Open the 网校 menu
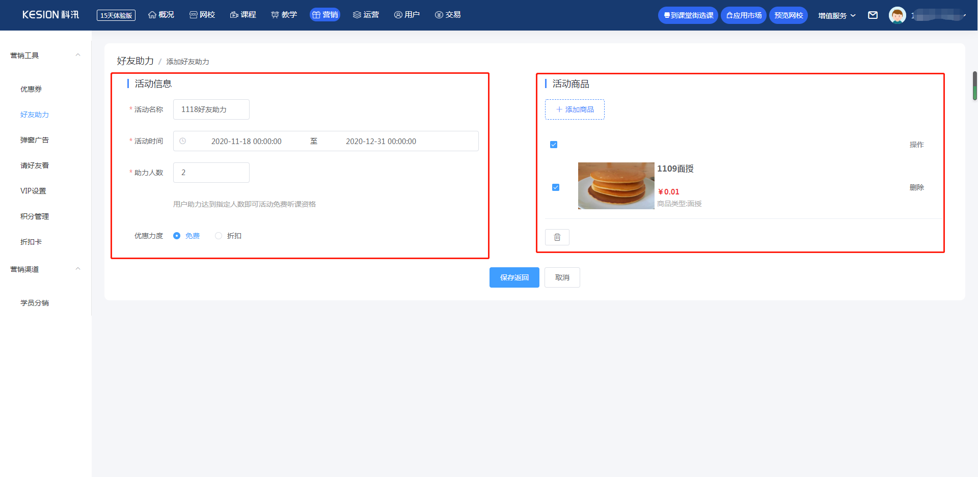The image size is (978, 477). tap(202, 15)
